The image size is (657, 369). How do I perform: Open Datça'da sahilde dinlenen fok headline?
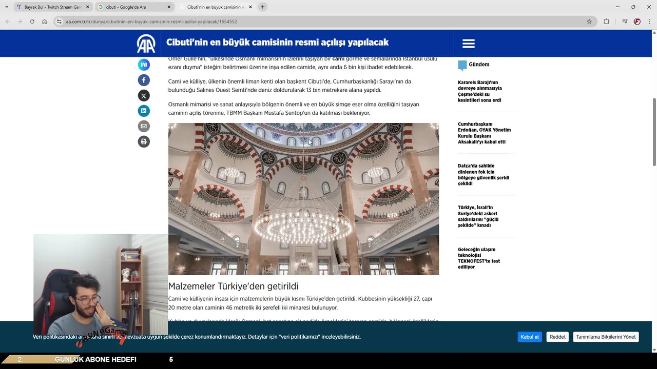click(x=484, y=175)
